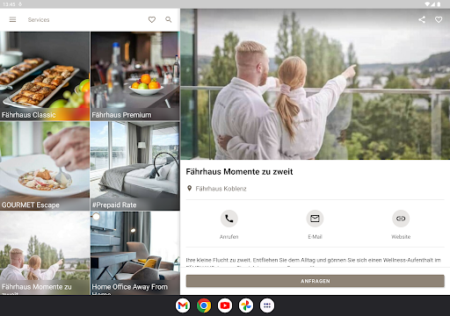This screenshot has width=450, height=316.
Task: Click the Fährhaus Koblenz location text
Action: (221, 189)
